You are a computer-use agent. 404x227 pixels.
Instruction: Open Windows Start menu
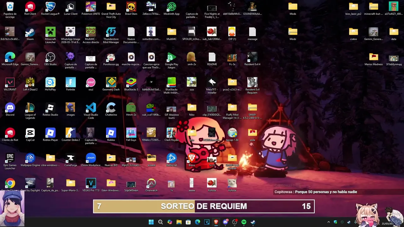[x=151, y=222]
